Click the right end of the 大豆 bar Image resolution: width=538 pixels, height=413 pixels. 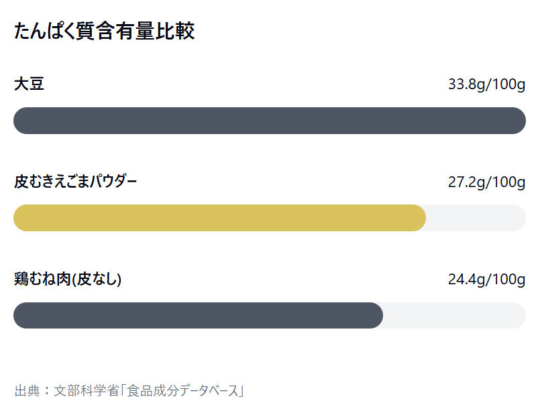519,121
